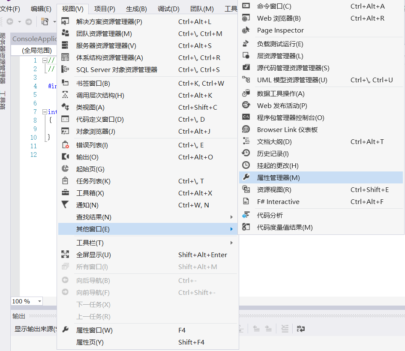Click the 程序包管理器控制台 console icon
The height and width of the screenshot is (351, 405).
[x=246, y=117]
